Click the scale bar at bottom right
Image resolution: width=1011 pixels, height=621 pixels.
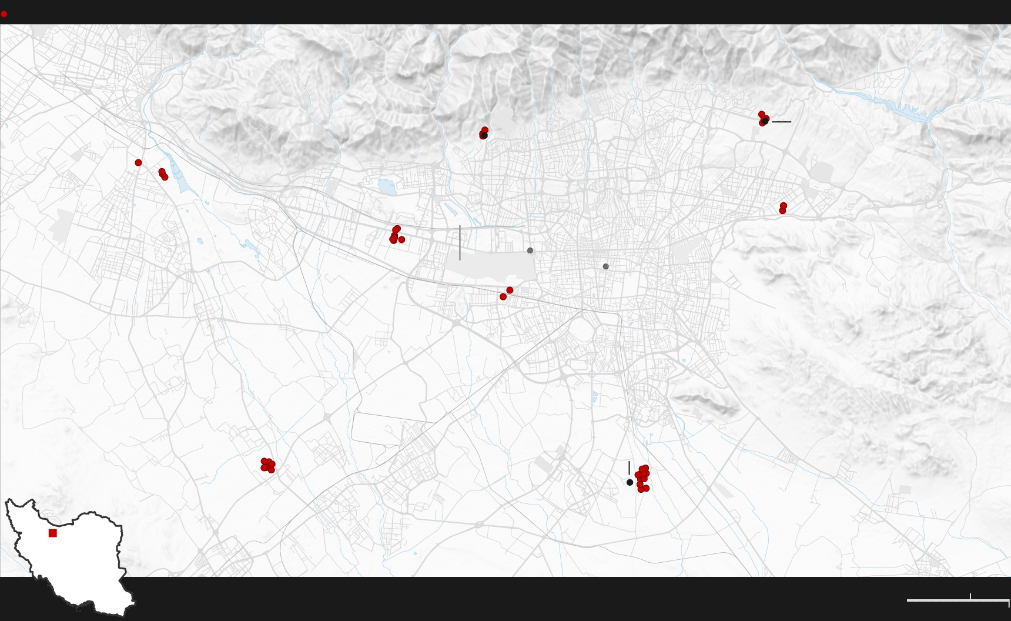(x=958, y=600)
